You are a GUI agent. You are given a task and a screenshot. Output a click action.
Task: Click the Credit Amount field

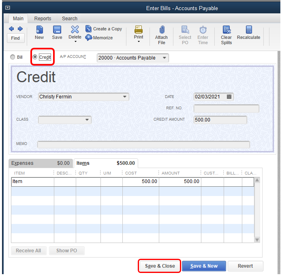220,120
